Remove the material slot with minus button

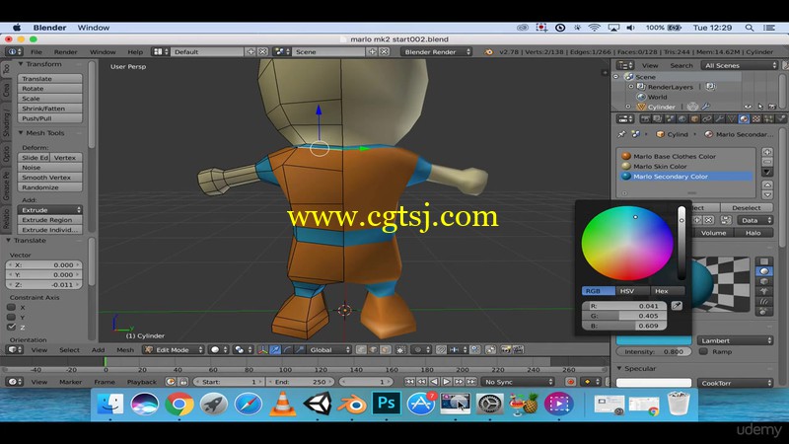pyautogui.click(x=767, y=162)
